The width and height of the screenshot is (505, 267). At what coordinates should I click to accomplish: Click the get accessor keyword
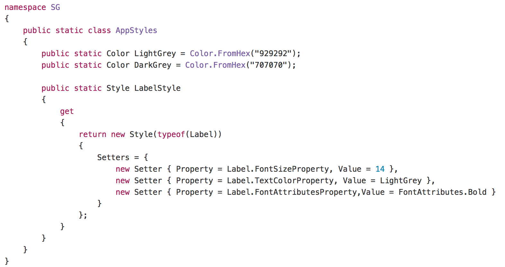67,112
